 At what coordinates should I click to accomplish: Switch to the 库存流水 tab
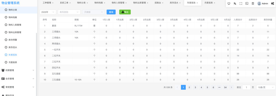pyautogui.click(x=174, y=3)
